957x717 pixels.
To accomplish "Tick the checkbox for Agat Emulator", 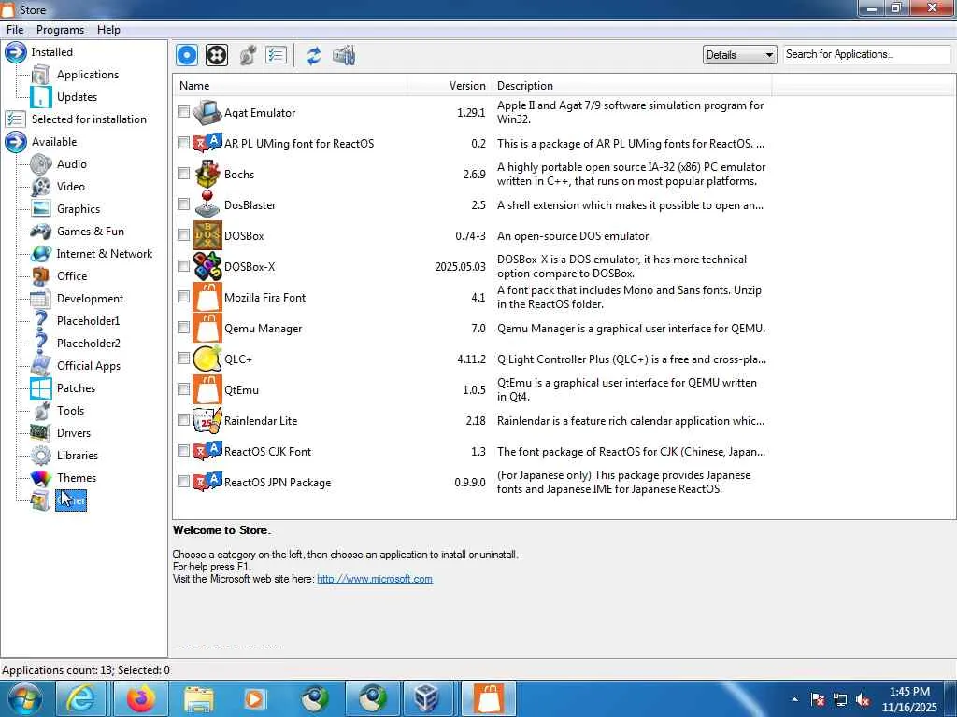I will tap(183, 112).
